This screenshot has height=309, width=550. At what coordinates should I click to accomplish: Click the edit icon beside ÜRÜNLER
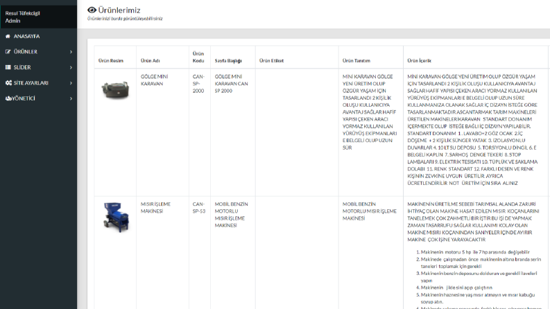[8, 51]
